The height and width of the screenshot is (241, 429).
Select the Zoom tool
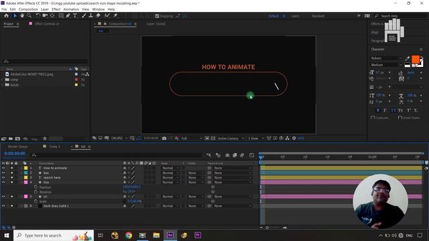pyautogui.click(x=29, y=16)
